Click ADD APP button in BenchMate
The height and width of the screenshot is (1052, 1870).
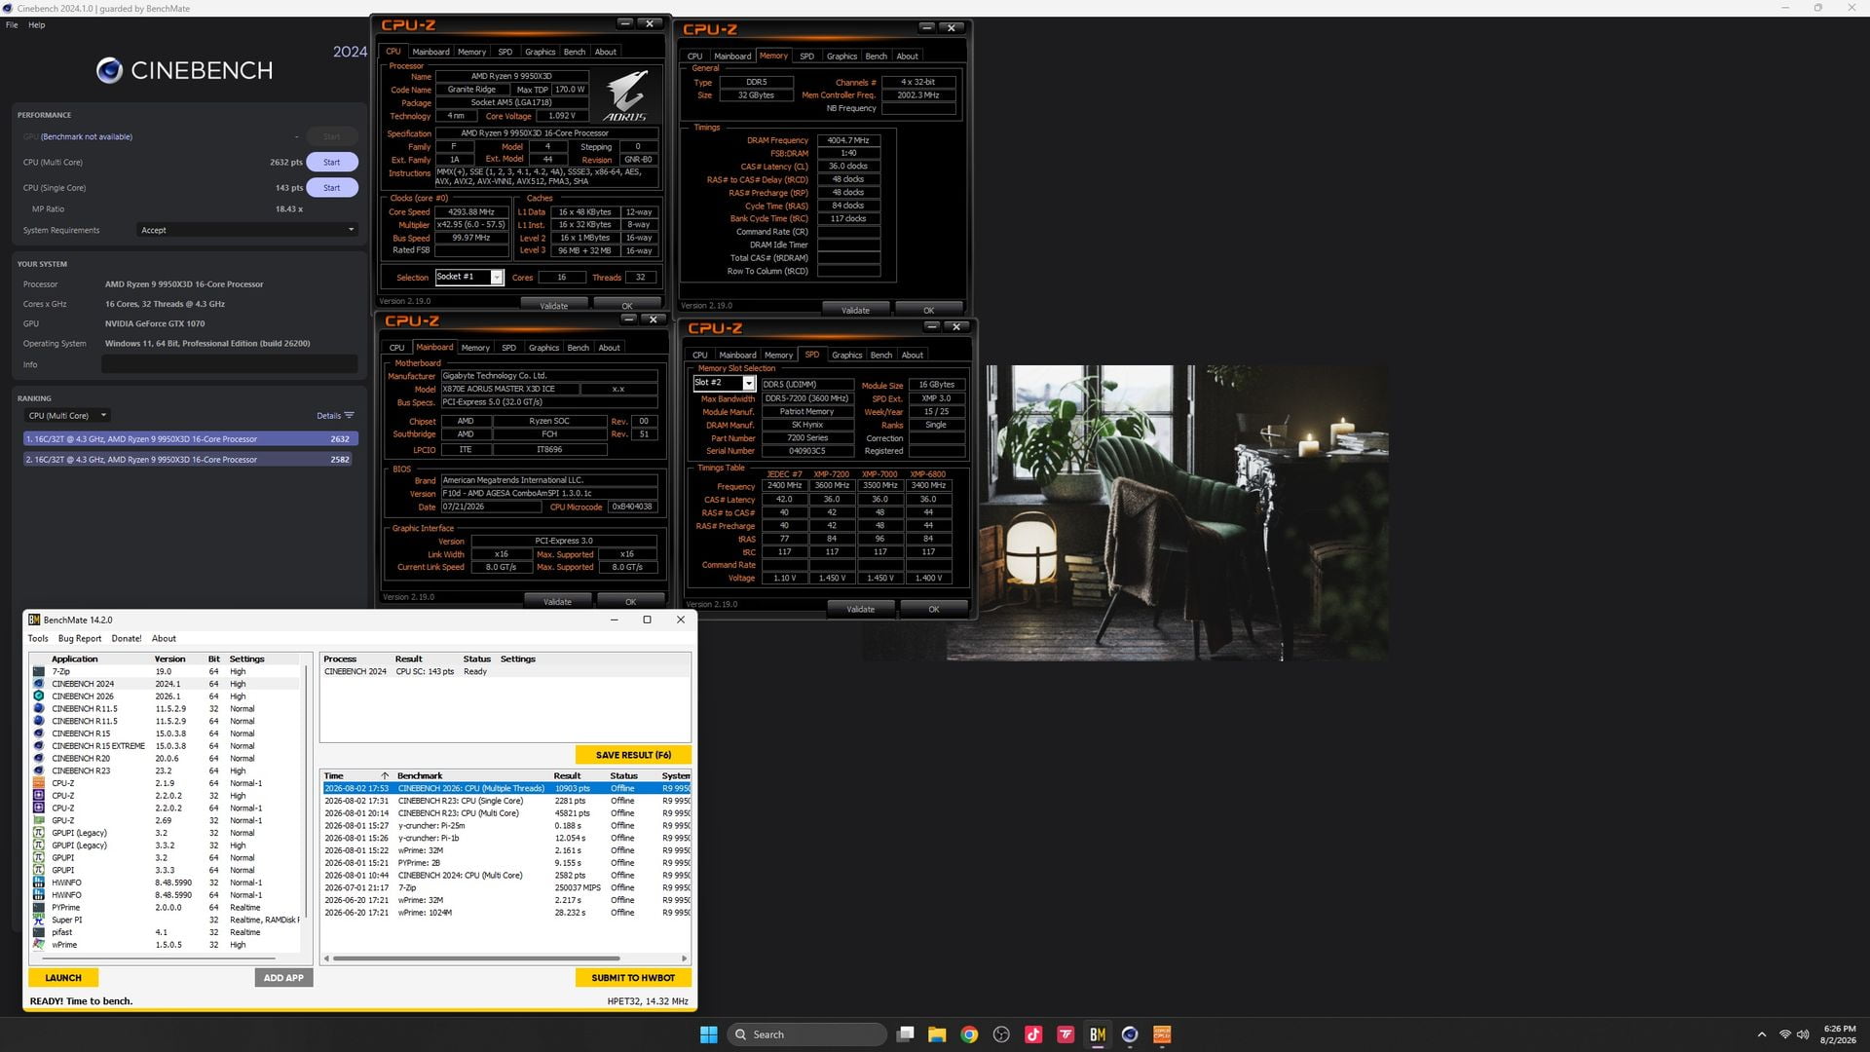pyautogui.click(x=283, y=977)
